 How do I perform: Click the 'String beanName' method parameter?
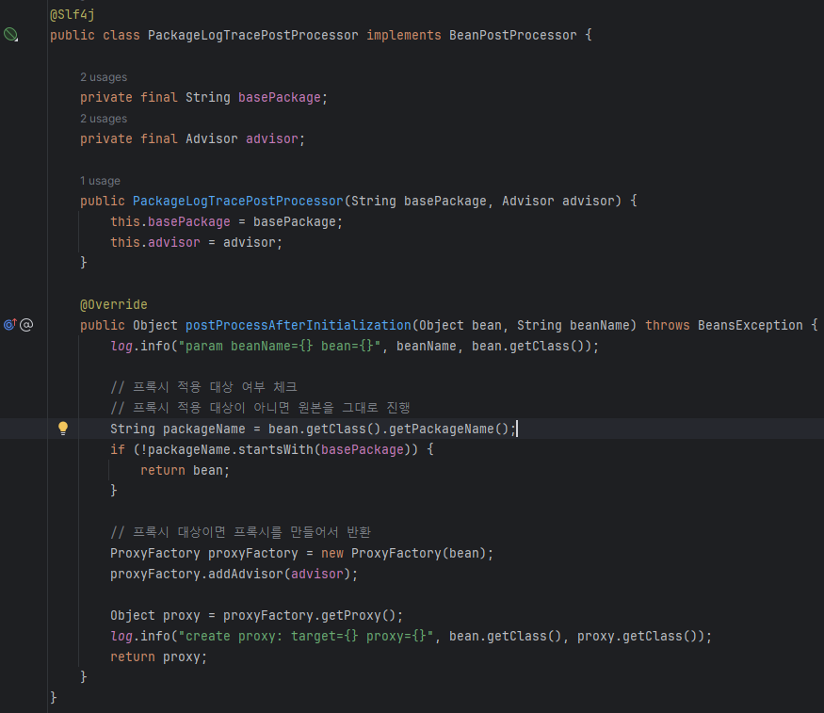pos(574,325)
